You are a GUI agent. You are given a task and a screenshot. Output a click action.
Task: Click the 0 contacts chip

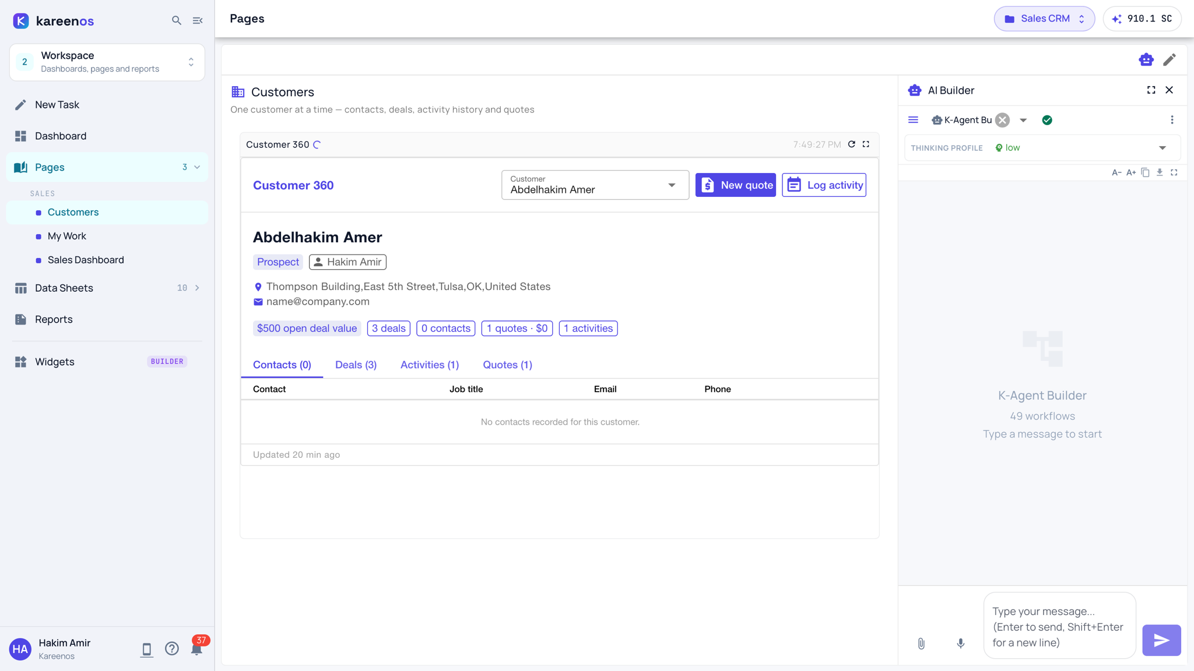point(446,329)
